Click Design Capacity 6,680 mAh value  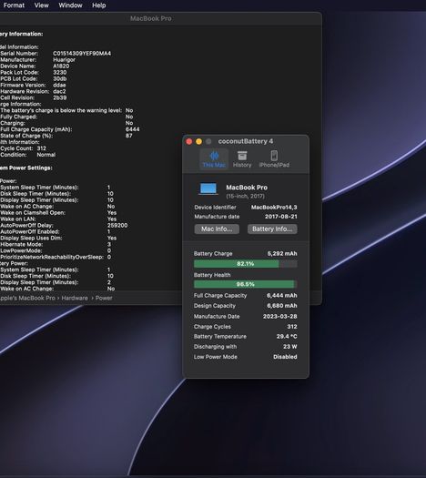click(282, 306)
